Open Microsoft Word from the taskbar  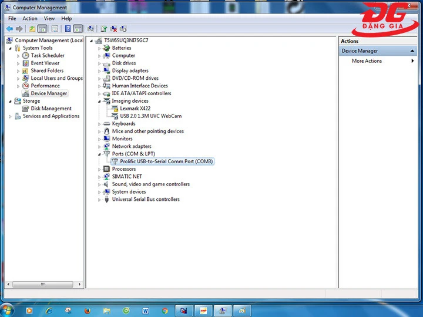click(x=145, y=310)
